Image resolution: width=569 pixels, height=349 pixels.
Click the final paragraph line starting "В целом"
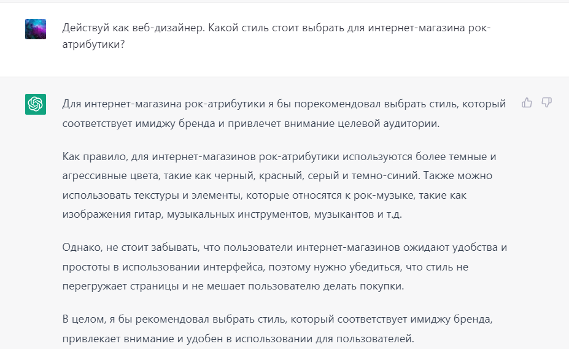coord(277,320)
